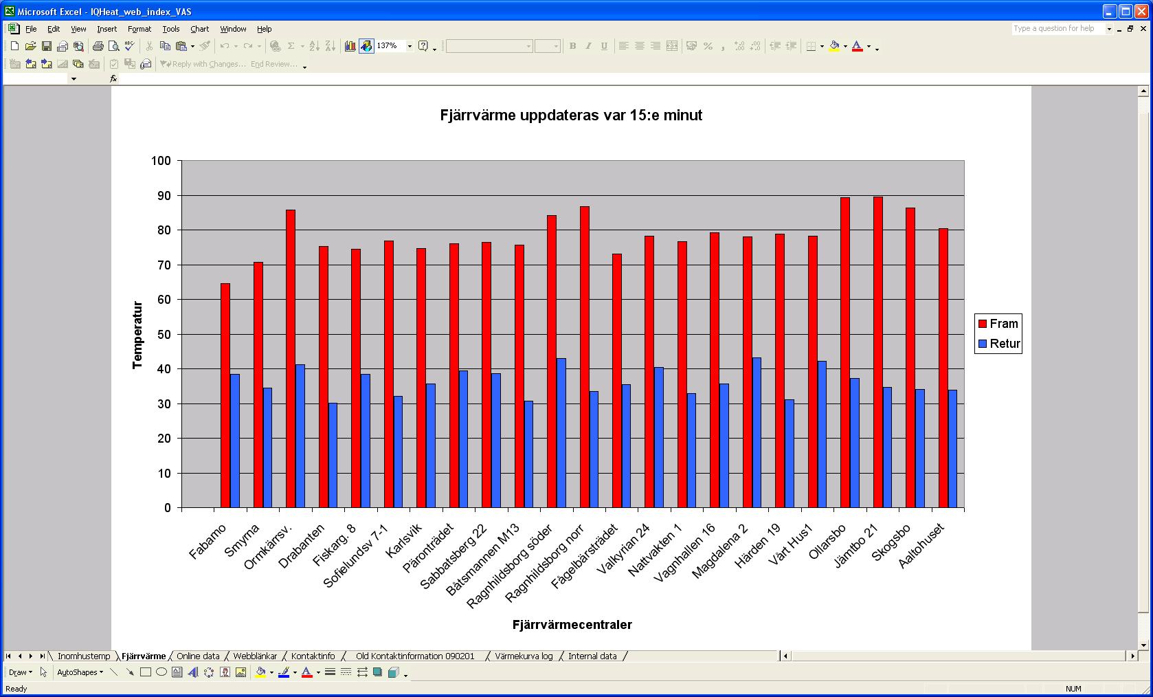Open the Chart menu
This screenshot has height=697, width=1153.
click(x=199, y=29)
